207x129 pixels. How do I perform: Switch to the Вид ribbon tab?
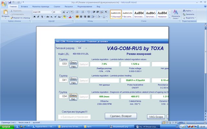(98, 6)
